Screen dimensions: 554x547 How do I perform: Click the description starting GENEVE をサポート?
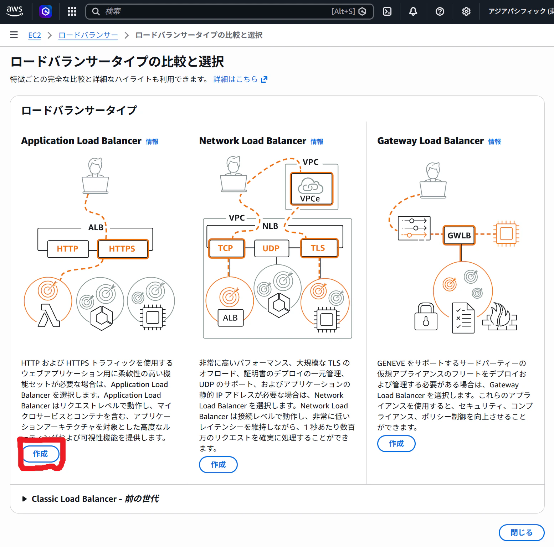(x=455, y=395)
